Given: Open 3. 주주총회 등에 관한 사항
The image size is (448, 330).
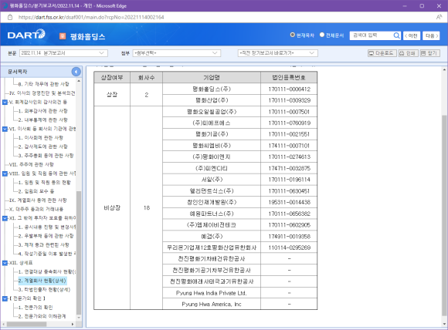Looking at the screenshot, I should click(x=46, y=156).
